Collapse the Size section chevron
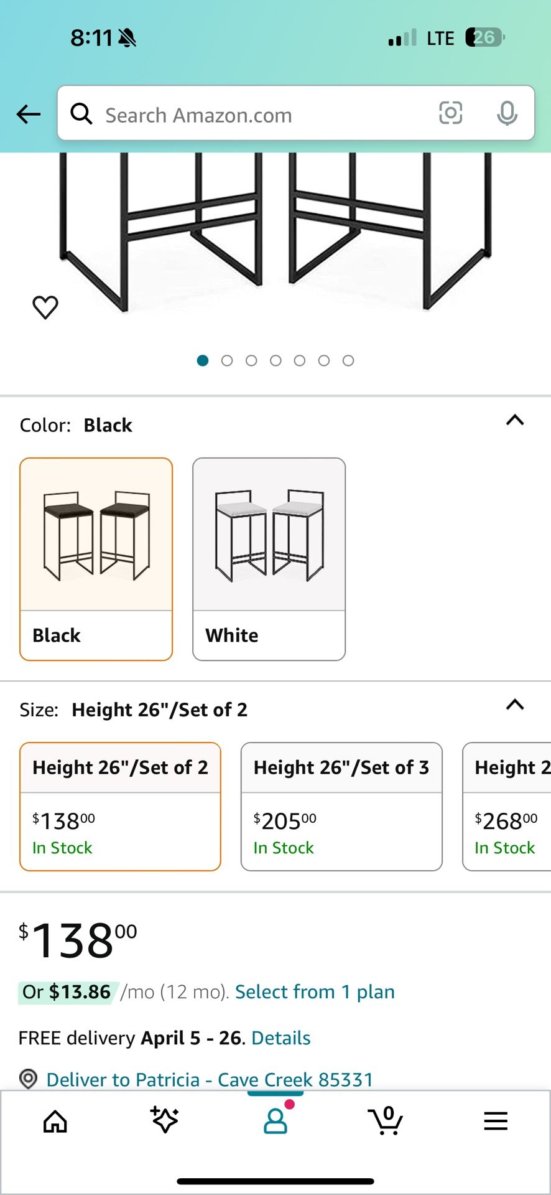551x1195 pixels. (x=515, y=705)
